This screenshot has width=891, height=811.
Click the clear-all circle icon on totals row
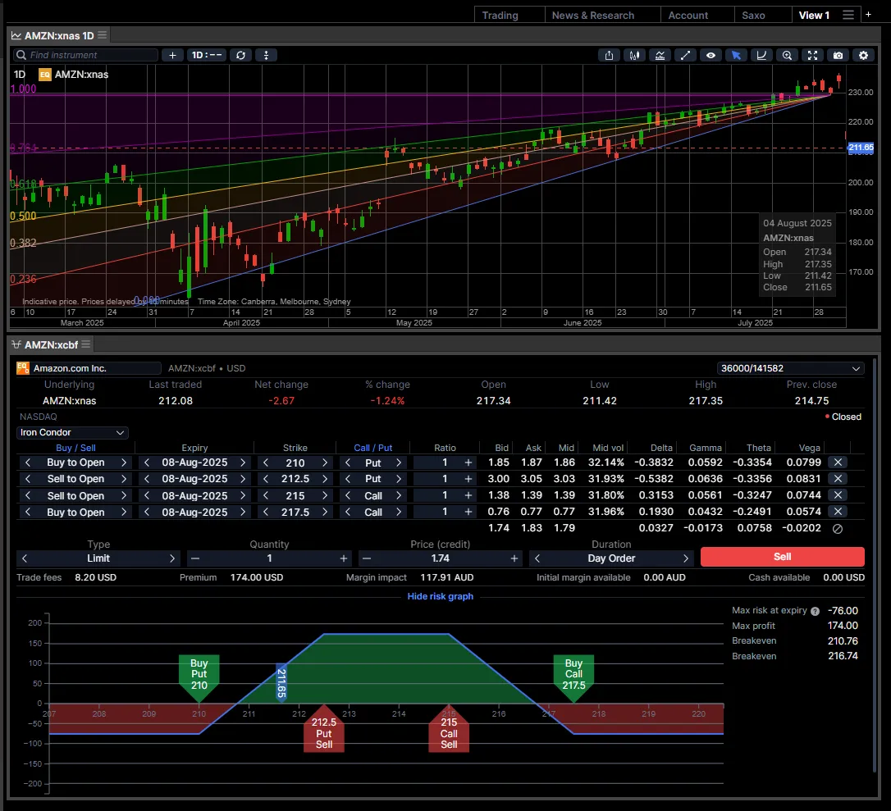(x=838, y=528)
